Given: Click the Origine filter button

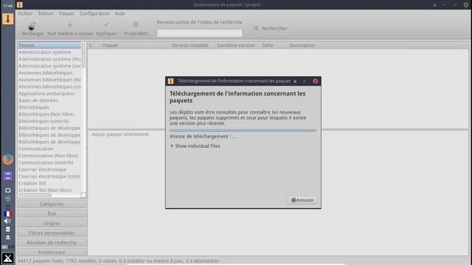Looking at the screenshot, I should click(52, 224).
